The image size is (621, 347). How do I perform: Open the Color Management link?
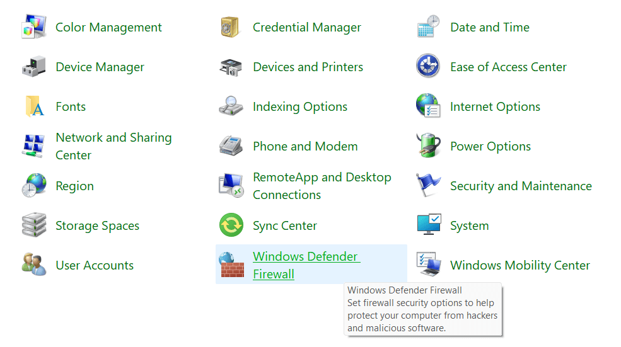(x=108, y=27)
